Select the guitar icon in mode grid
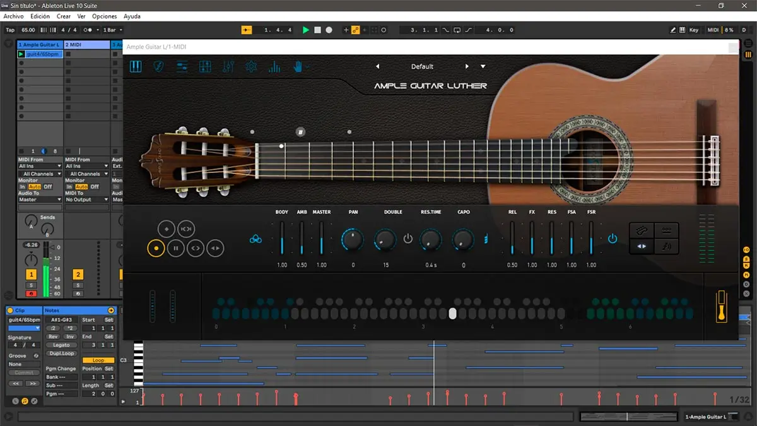 642,229
